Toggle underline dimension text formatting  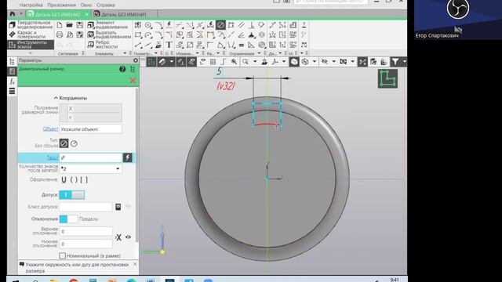pyautogui.click(x=64, y=179)
